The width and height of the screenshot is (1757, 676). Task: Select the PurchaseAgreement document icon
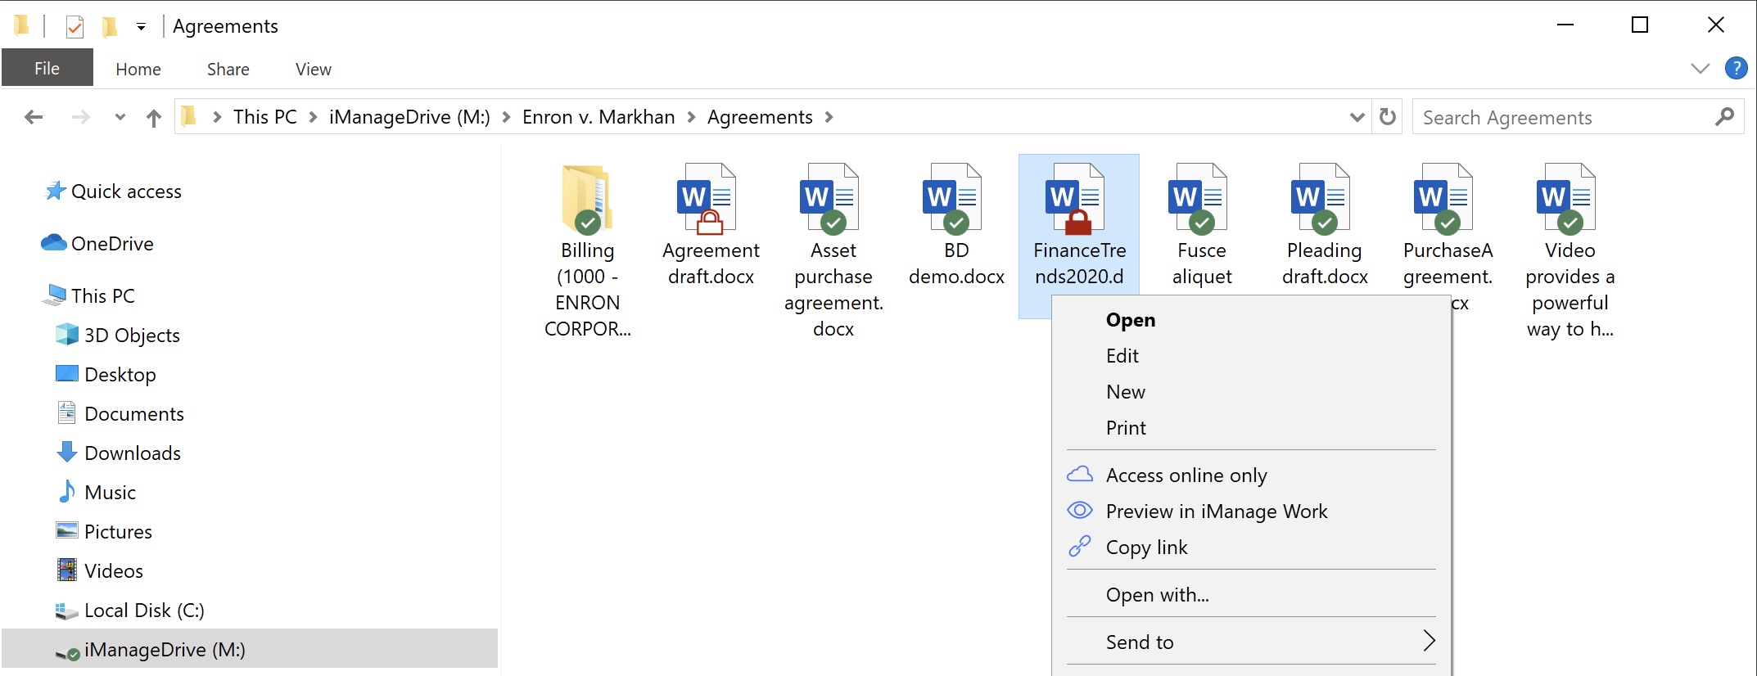(1444, 199)
